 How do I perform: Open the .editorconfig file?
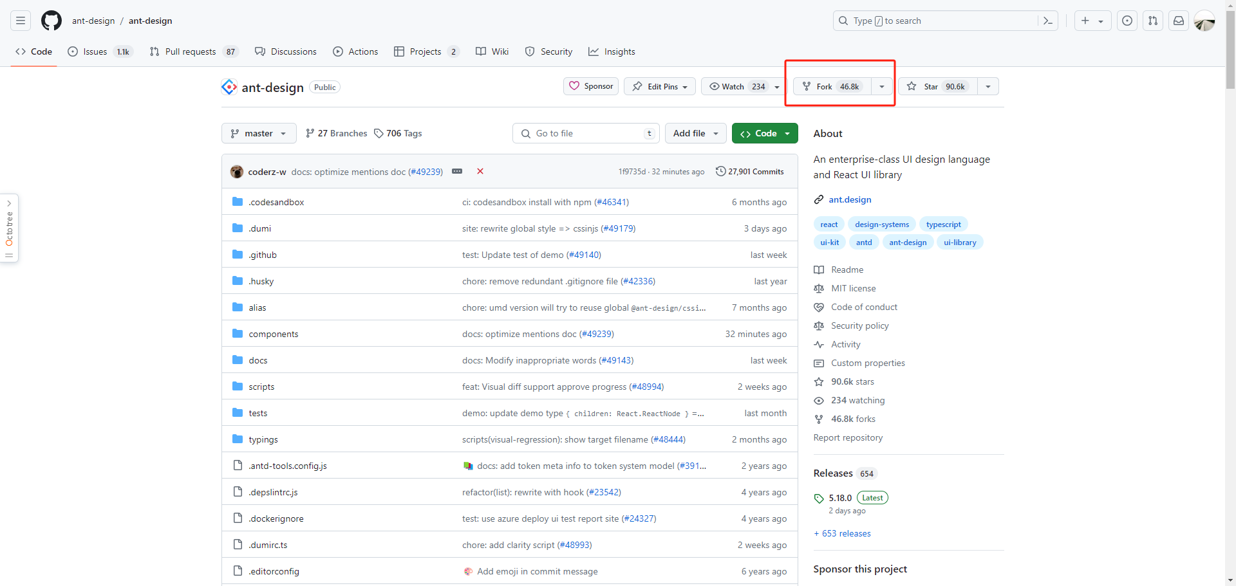pos(274,571)
